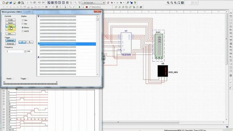Click the Print preview icon
The width and height of the screenshot is (233, 131).
(x=23, y=3)
